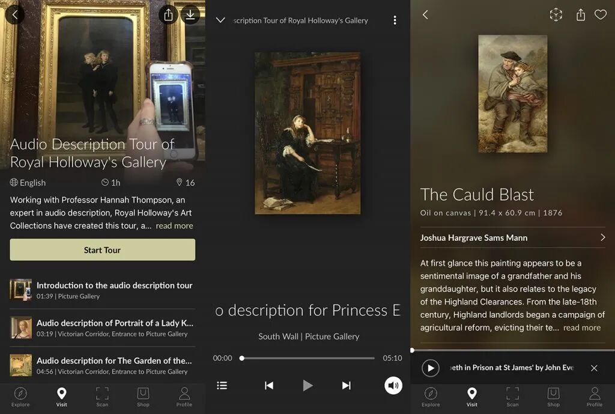Expand tour description with read more
This screenshot has width=615, height=414.
click(x=174, y=226)
